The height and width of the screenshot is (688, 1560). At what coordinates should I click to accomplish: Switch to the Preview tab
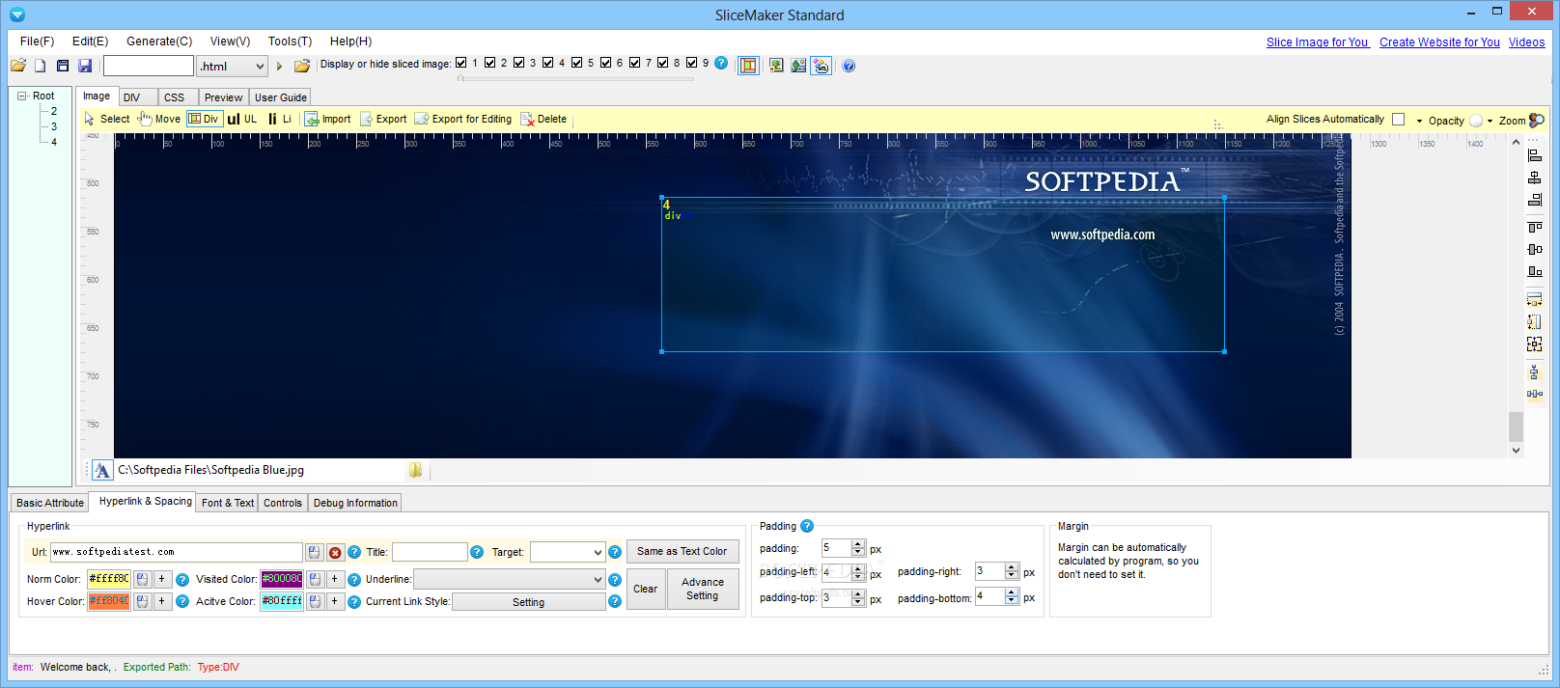click(x=224, y=97)
